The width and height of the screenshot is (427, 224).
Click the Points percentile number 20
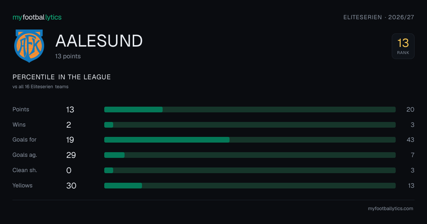[410, 110]
